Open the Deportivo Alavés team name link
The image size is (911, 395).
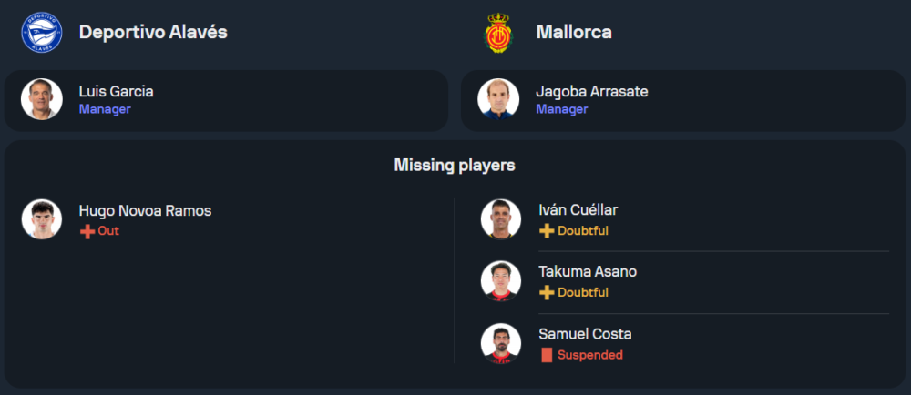(153, 32)
